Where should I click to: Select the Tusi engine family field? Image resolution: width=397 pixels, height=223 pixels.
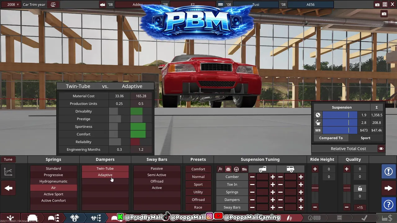(x=256, y=4)
